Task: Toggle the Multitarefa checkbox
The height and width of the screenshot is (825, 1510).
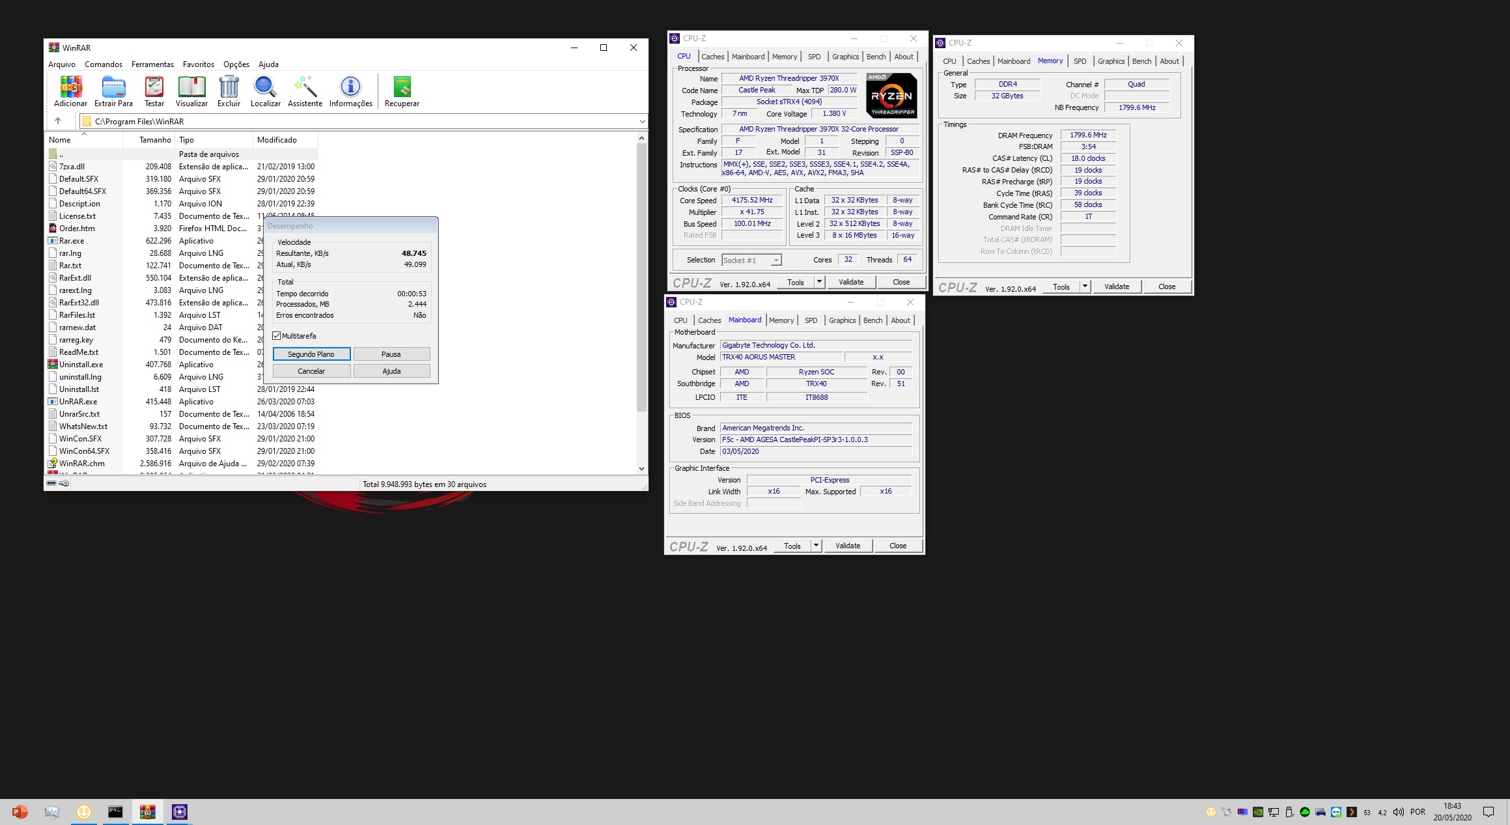Action: coord(277,336)
